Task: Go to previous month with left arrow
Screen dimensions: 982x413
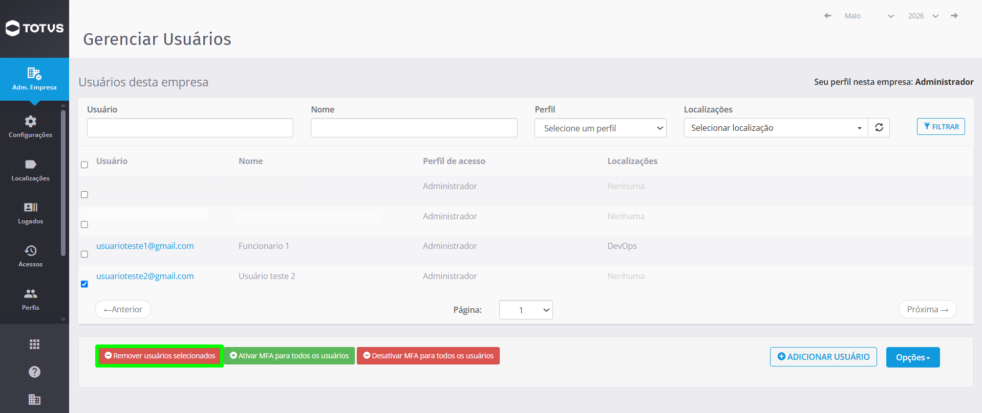Action: 827,16
